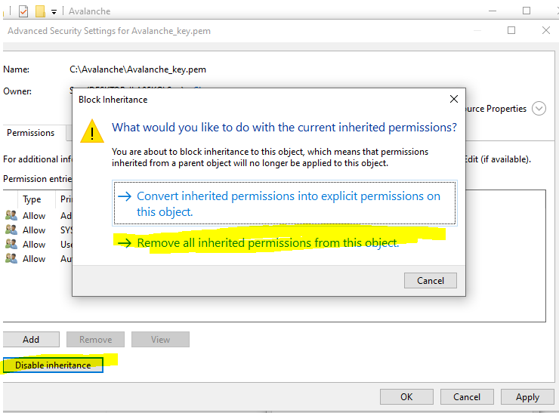This screenshot has width=559, height=413.
Task: Click the new folder icon in title bar
Action: (x=40, y=11)
